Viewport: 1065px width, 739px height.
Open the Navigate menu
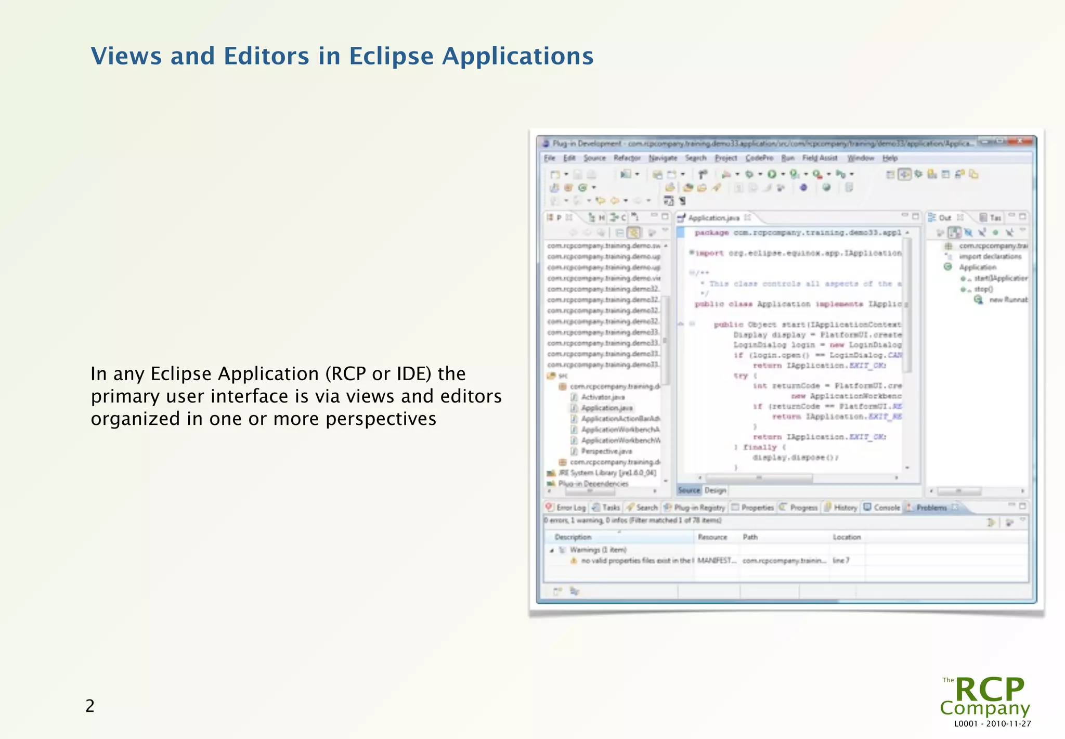coord(663,158)
